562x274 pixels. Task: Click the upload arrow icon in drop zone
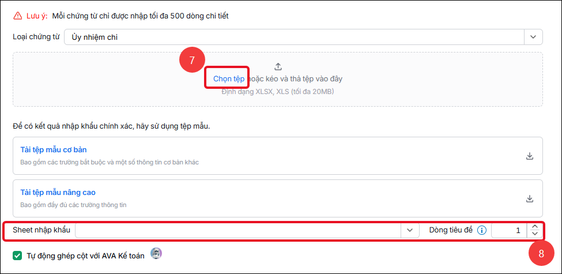(x=278, y=66)
